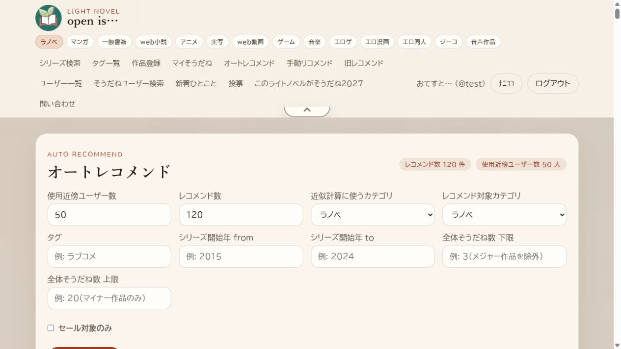Open 作品登録 in the navigation

pos(146,63)
